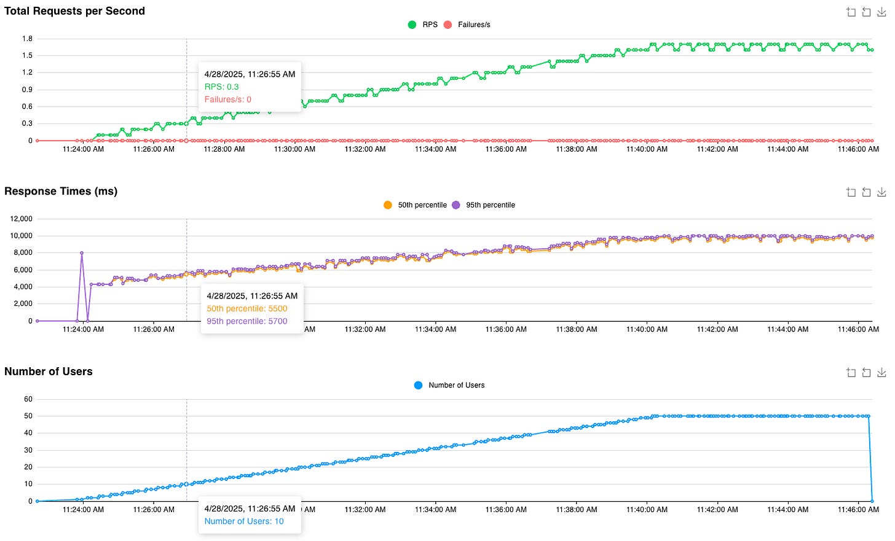Download Total Requests per Second chart as image
This screenshot has height=541, width=895.
[x=881, y=12]
